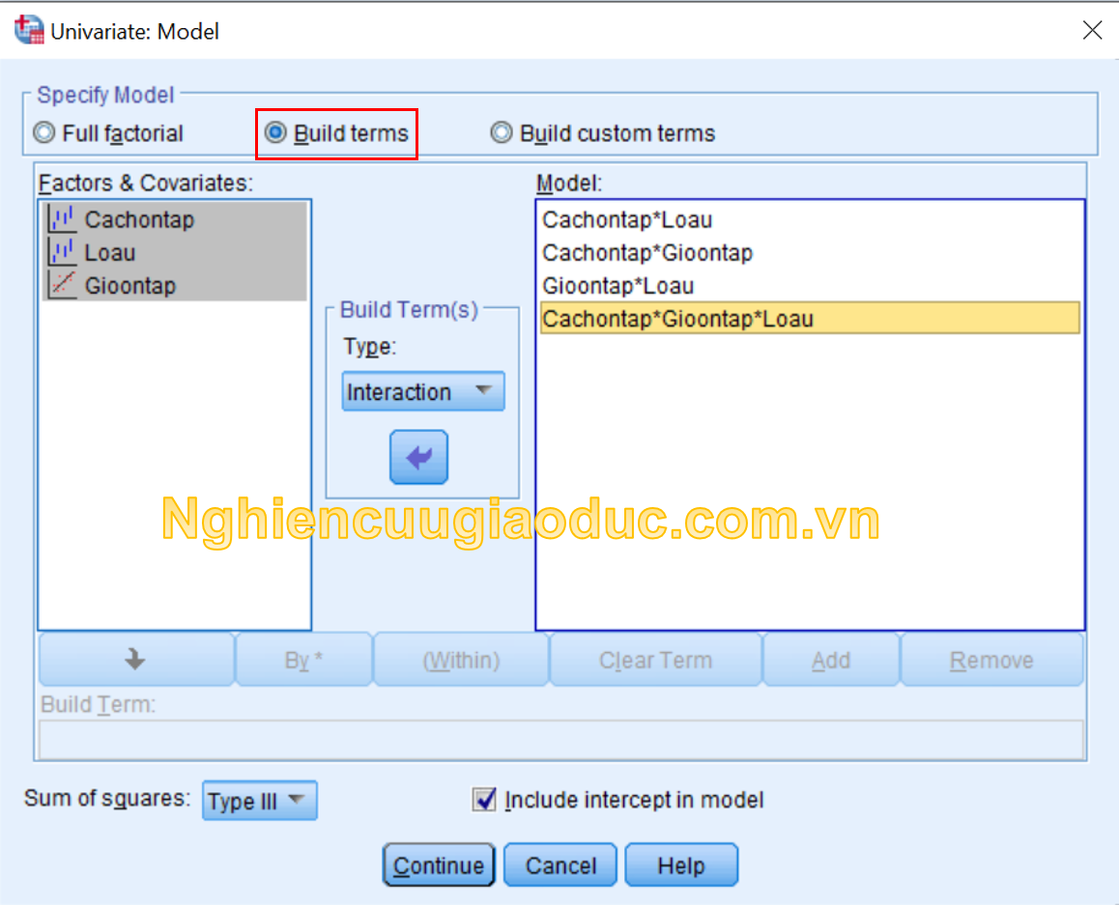Select Cachontap*Gioontap term in Model list

pyautogui.click(x=647, y=253)
